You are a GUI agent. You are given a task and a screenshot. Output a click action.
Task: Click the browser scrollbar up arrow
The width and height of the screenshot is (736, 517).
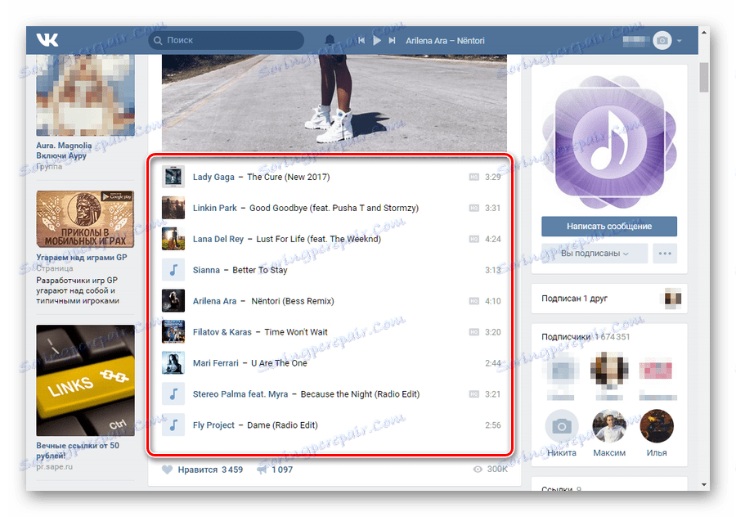[x=703, y=33]
